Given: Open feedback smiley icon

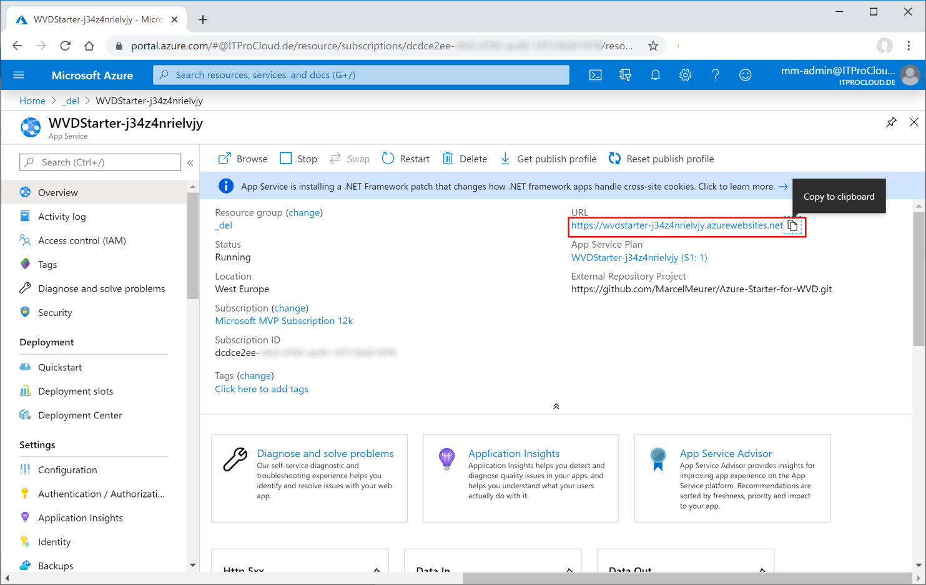Looking at the screenshot, I should (745, 75).
